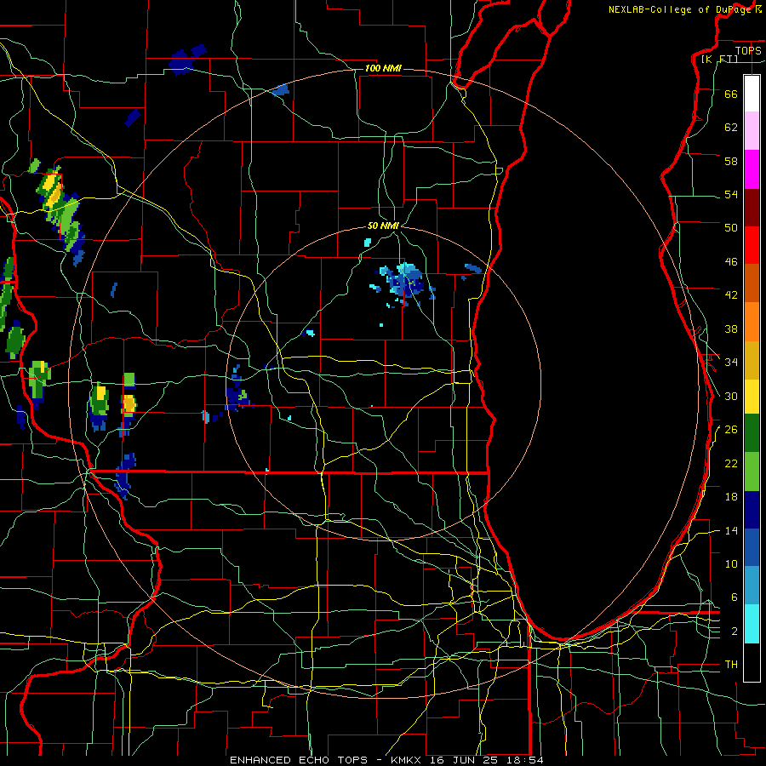
Task: Click the white swatch in the tops legend
Action: tap(752, 94)
